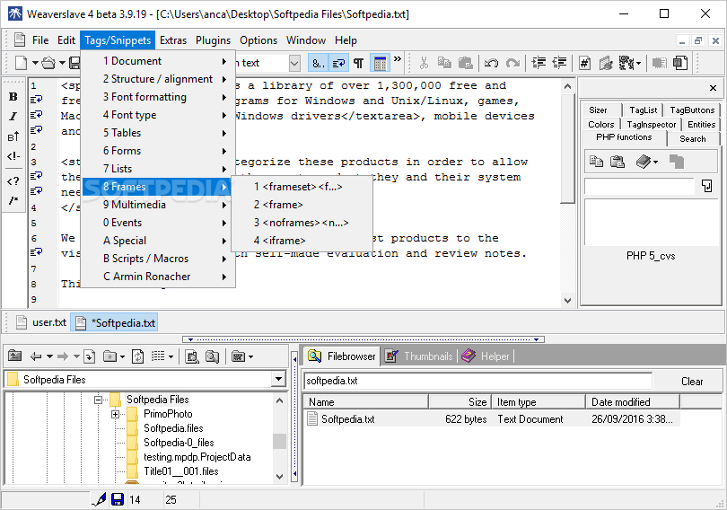Viewport: 727px width, 510px height.
Task: Switch to the Thumbnails tab
Action: pos(419,356)
